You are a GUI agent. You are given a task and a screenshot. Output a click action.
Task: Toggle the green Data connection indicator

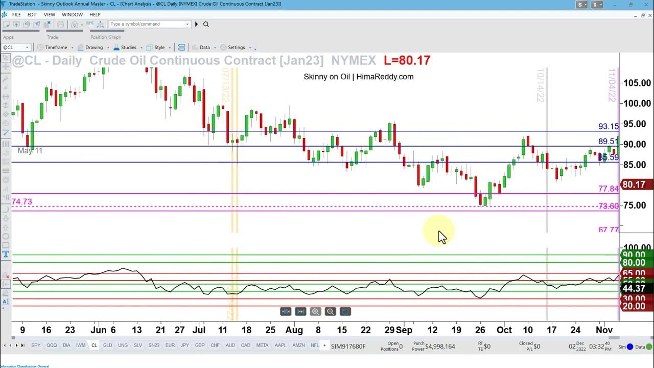[649, 347]
